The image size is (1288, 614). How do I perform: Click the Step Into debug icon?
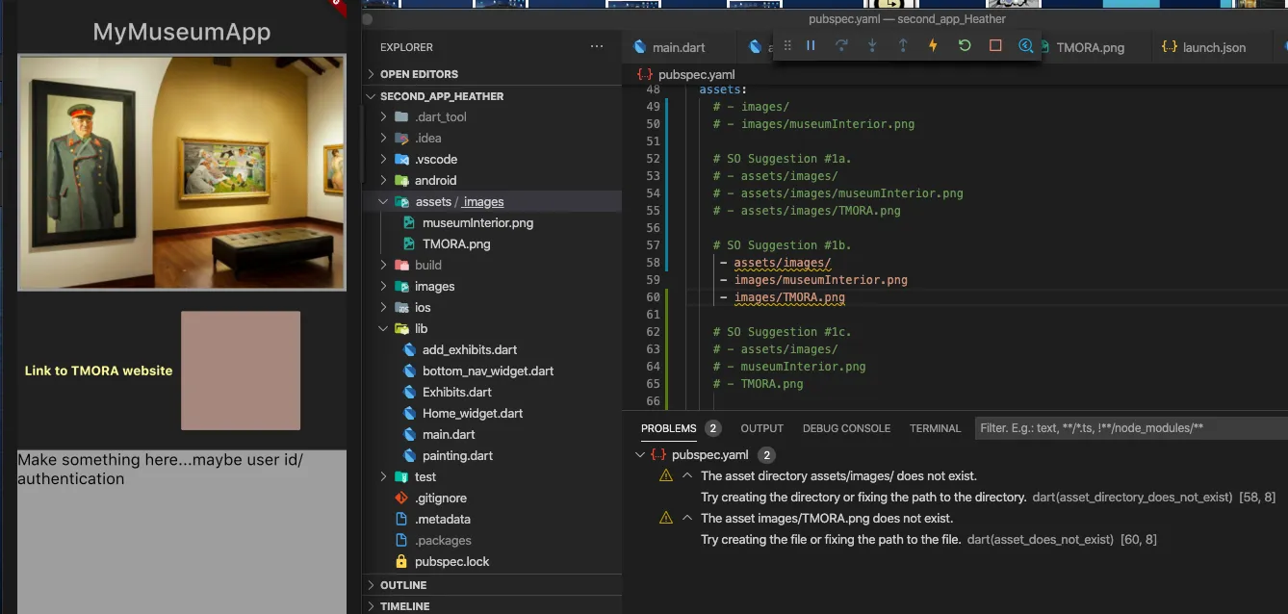(x=872, y=46)
